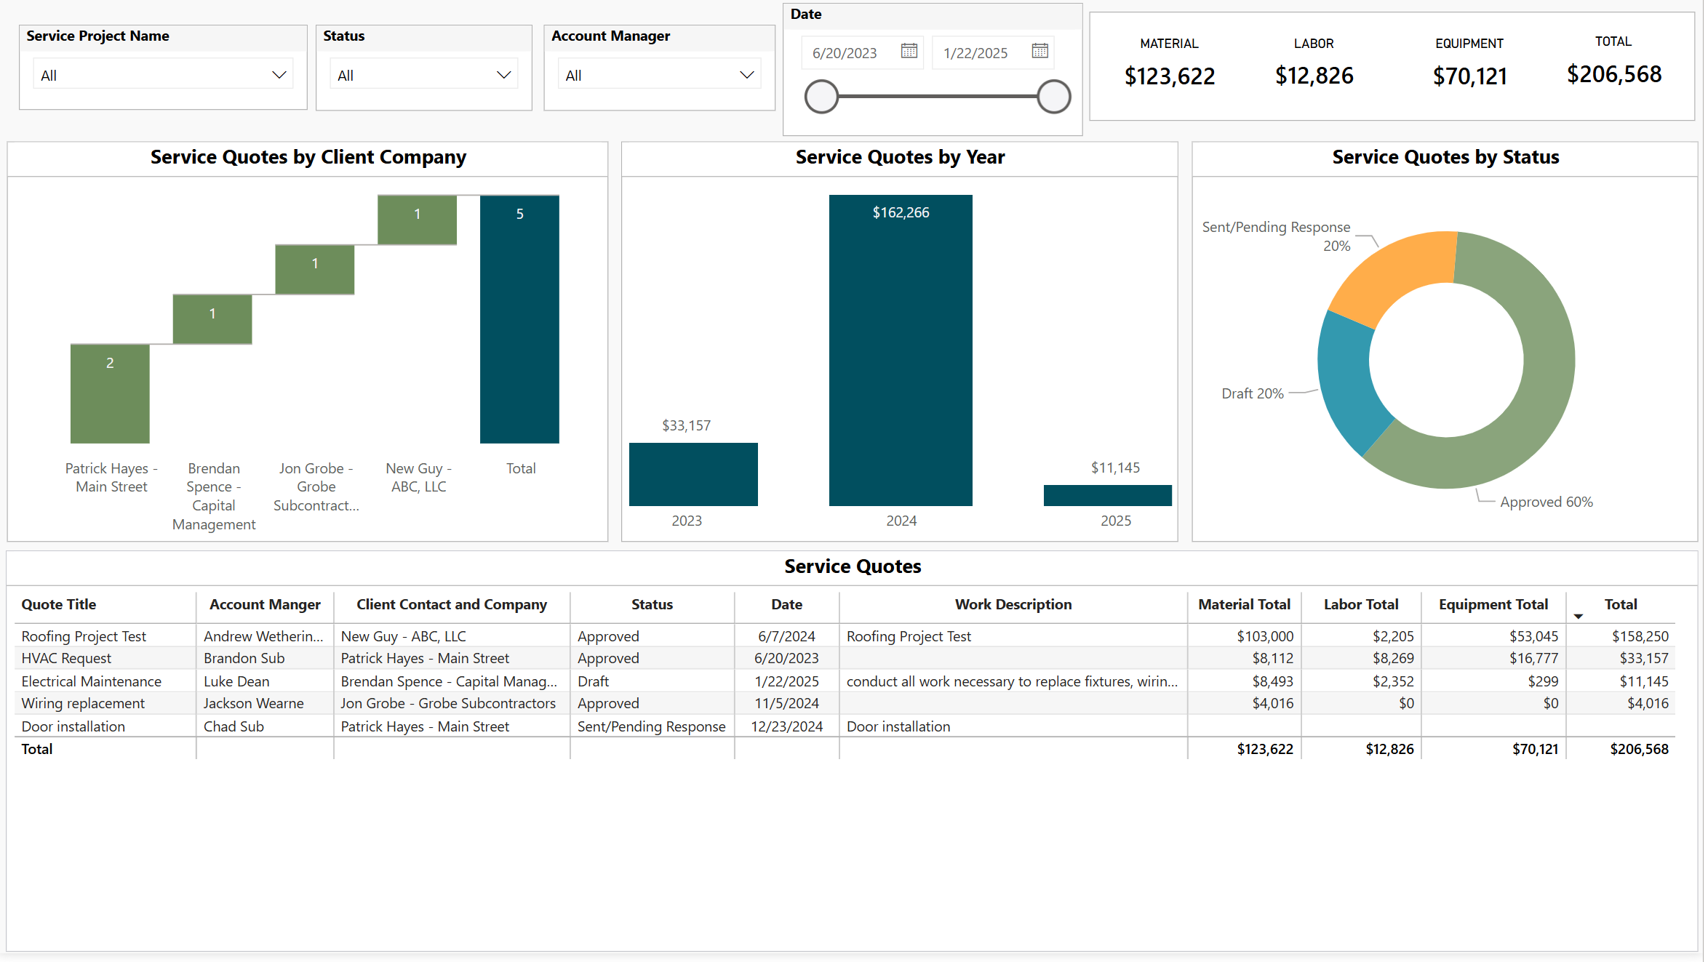Click the Date column header in the table

coord(786,604)
